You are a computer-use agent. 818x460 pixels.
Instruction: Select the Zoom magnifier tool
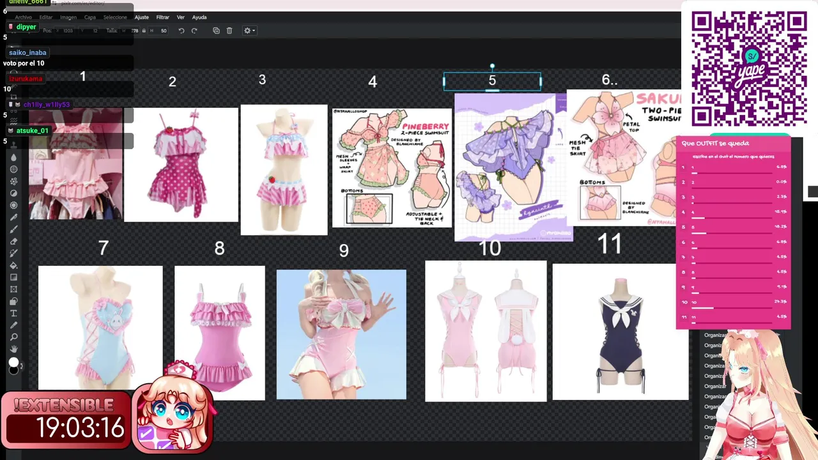tap(13, 337)
